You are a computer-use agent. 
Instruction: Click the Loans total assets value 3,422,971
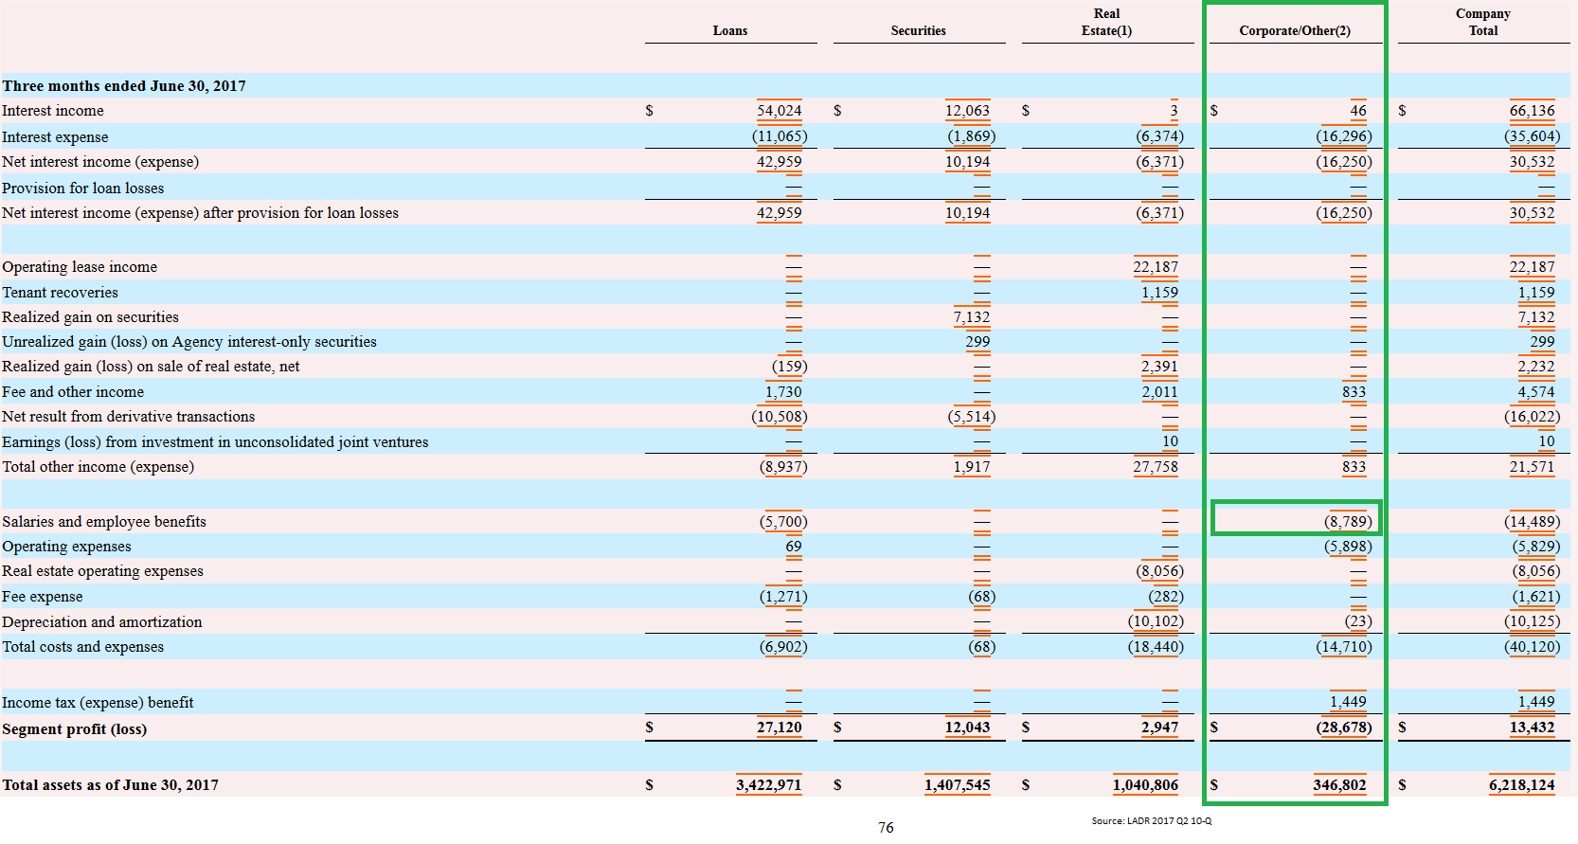coord(769,785)
